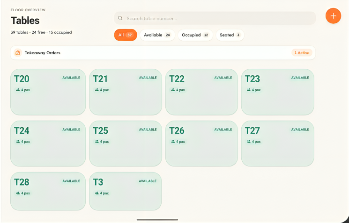Image resolution: width=349 pixels, height=223 pixels.
Task: Click the pax people icon on T23
Action: coord(249,90)
